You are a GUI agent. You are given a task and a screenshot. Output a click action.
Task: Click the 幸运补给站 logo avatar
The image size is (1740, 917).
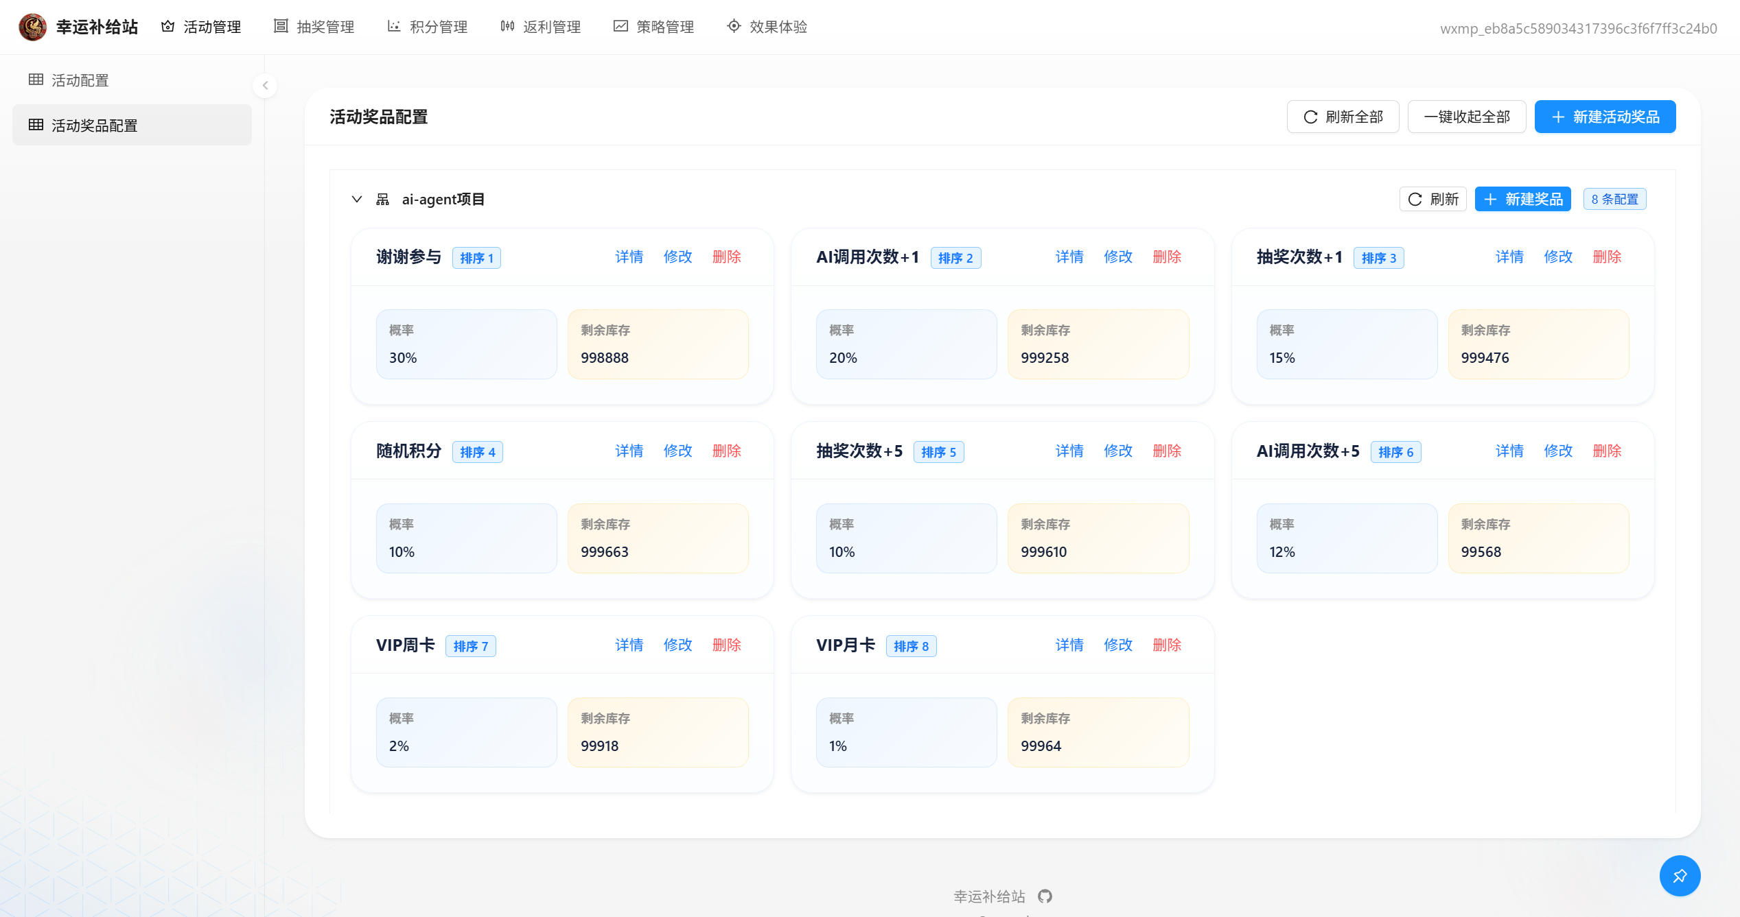[x=32, y=27]
